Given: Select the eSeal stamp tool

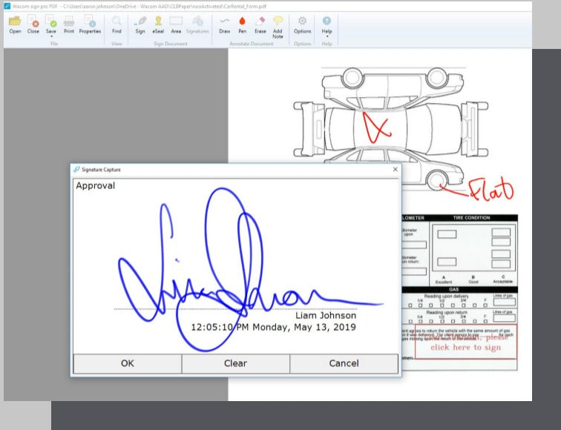Looking at the screenshot, I should tap(158, 24).
